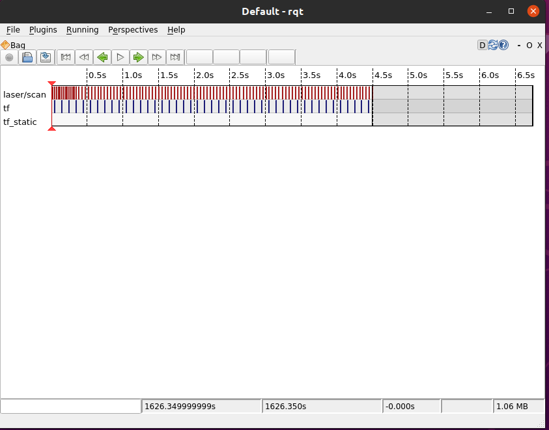This screenshot has height=430, width=549.
Task: Click the rewind double-arrow button
Action: pyautogui.click(x=84, y=57)
